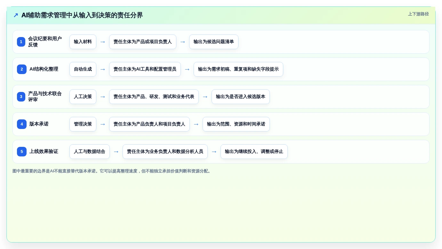442x249 pixels.
Task: Open the 输出为是否进入候选版本 box
Action: click(241, 97)
